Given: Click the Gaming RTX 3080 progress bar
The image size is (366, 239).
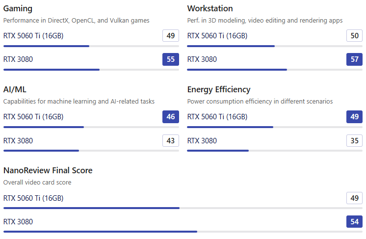Looking at the screenshot, I should (91, 70).
